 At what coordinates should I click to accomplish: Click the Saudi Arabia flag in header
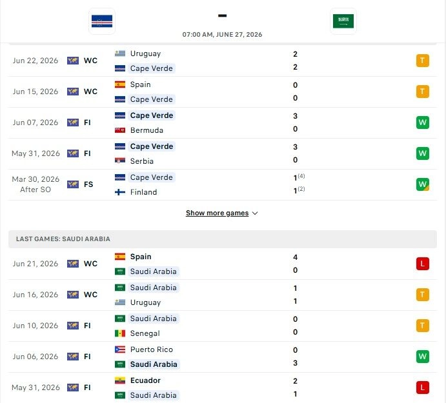click(x=343, y=21)
